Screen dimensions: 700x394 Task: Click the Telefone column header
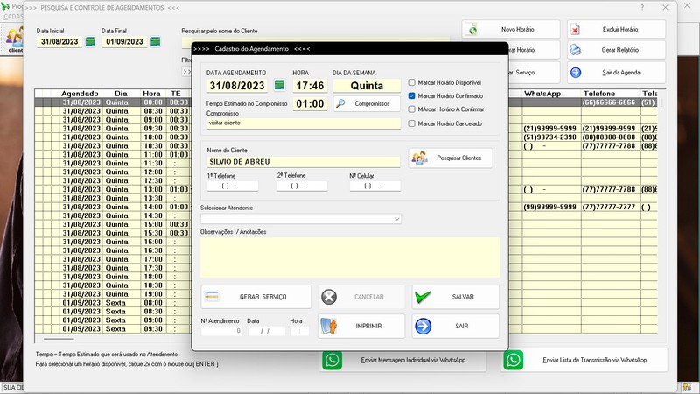coord(599,94)
